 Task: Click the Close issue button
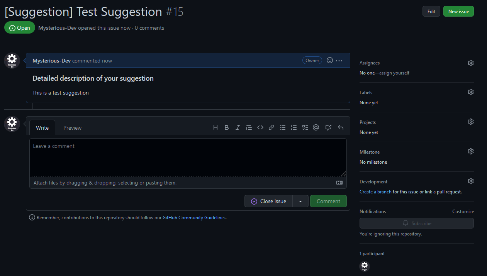point(269,201)
